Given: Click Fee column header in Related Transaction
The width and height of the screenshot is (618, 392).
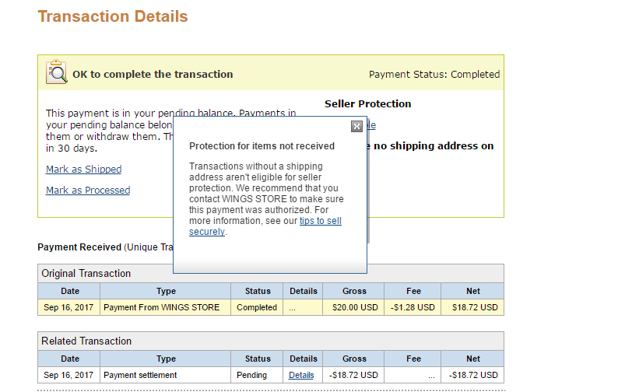Looking at the screenshot, I should coord(413,359).
